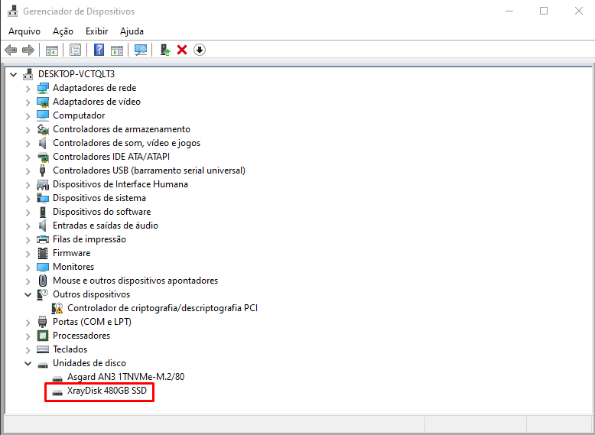Expand Dispositivos de sistema chevron

pos(28,198)
